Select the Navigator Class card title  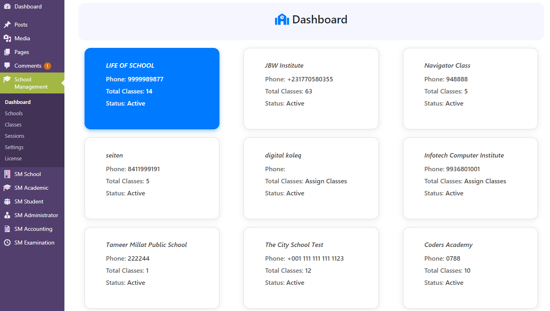coord(447,65)
